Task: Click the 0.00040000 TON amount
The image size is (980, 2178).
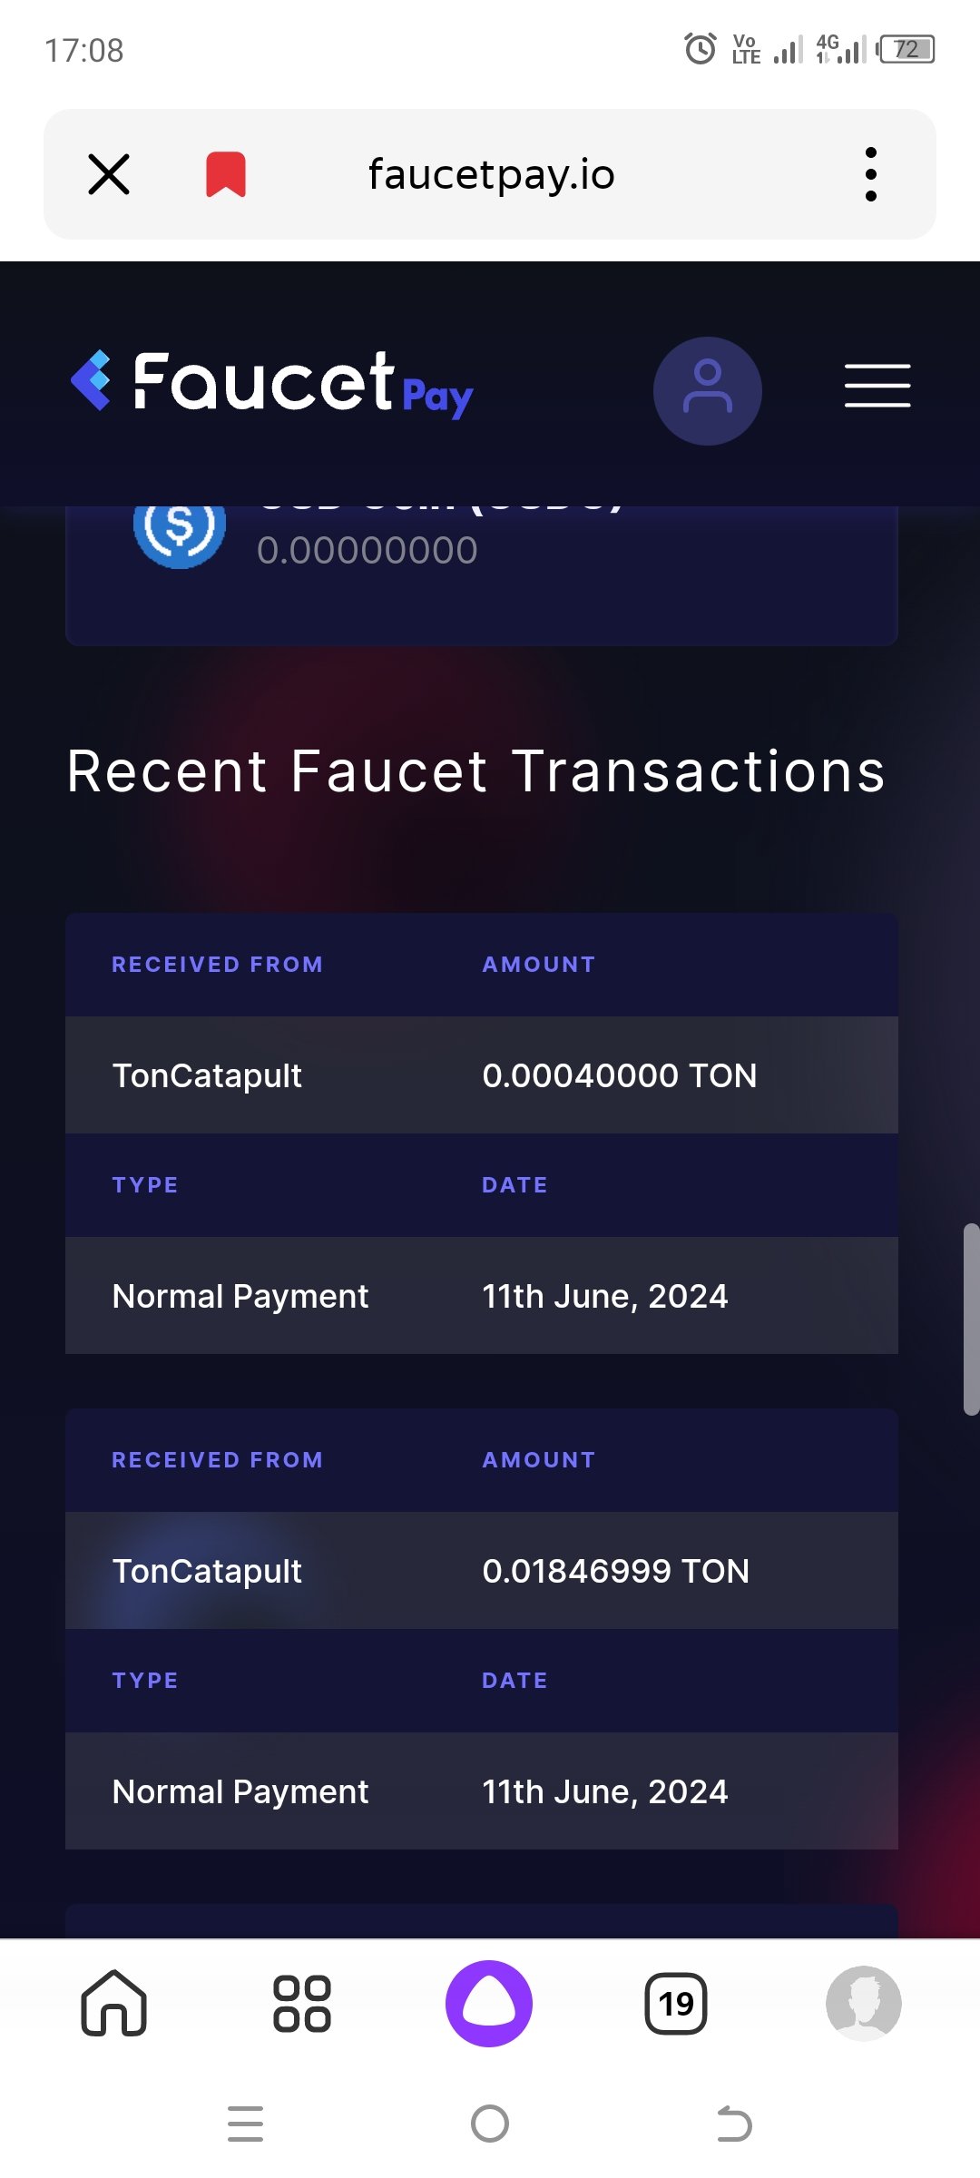Action: pos(620,1075)
